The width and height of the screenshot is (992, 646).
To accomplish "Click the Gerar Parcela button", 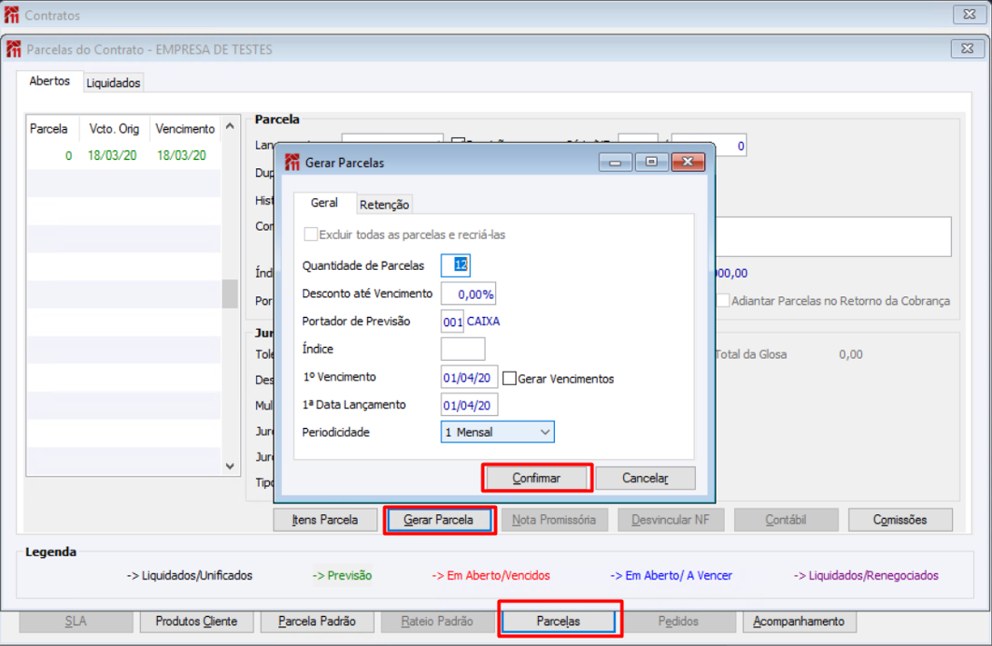I will pos(439,520).
